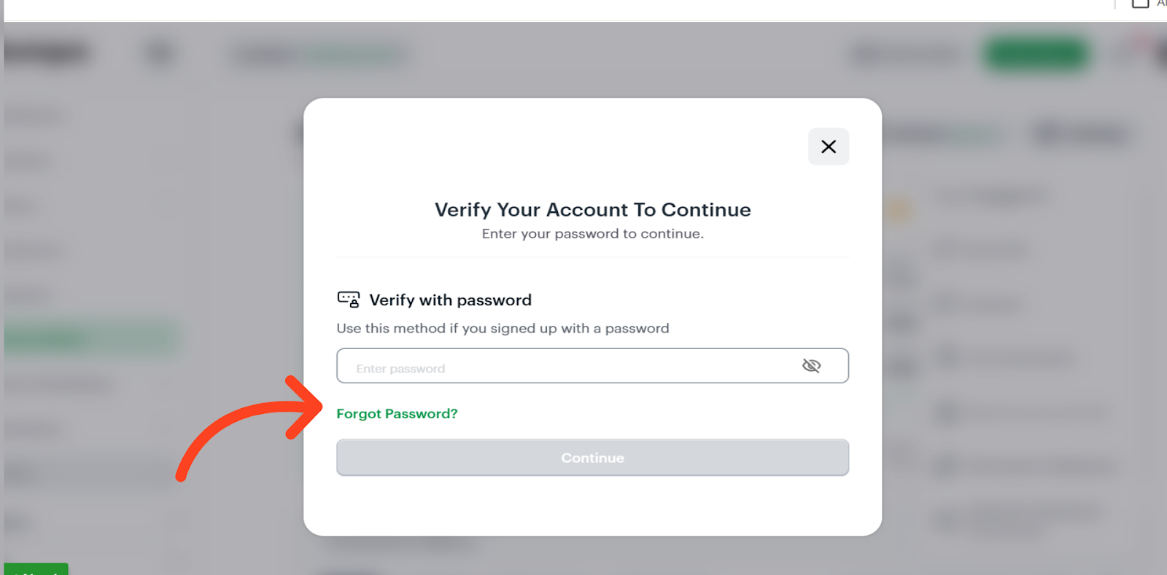The width and height of the screenshot is (1167, 575).
Task: Toggle password visibility with the eye icon
Action: (813, 366)
